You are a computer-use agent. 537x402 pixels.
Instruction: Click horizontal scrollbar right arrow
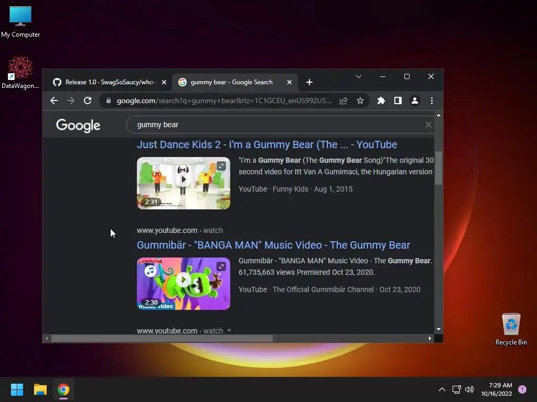coord(430,339)
